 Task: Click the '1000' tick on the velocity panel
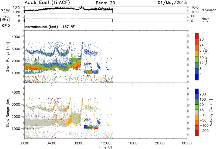point(16,129)
